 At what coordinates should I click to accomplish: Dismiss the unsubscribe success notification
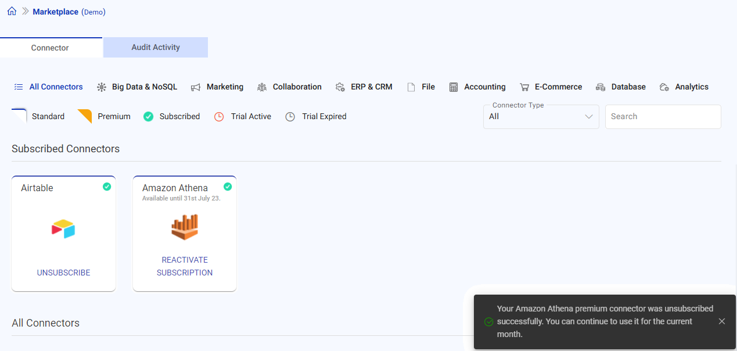pos(722,321)
